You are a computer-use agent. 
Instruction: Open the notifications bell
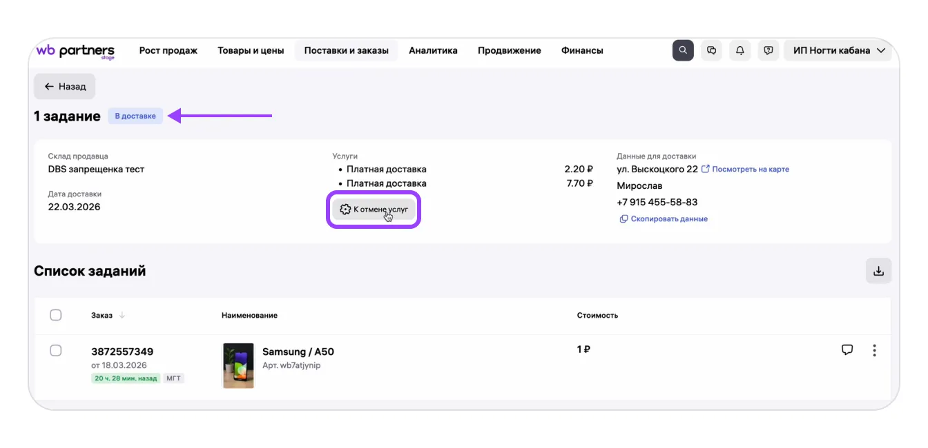point(740,50)
